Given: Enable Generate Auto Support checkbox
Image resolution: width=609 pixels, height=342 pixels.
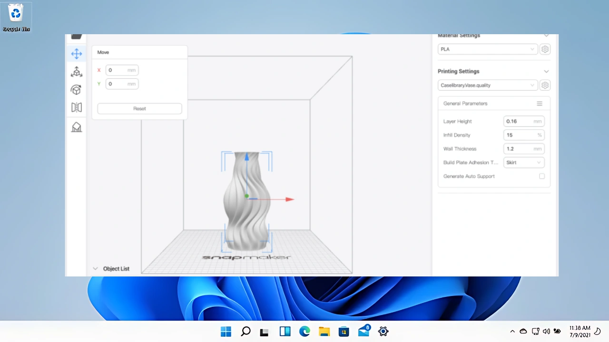Looking at the screenshot, I should point(542,176).
